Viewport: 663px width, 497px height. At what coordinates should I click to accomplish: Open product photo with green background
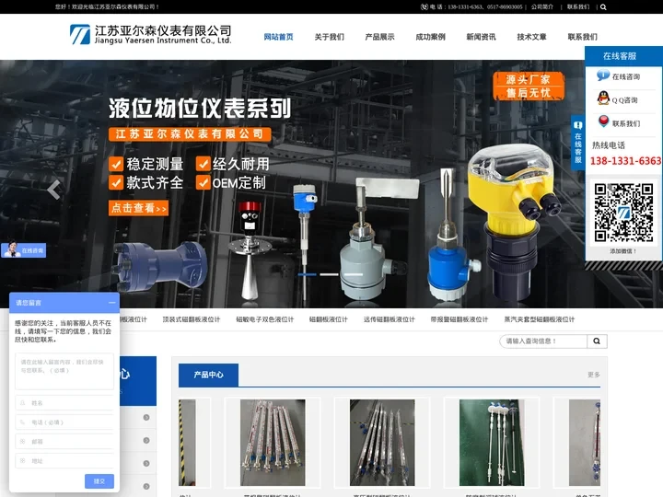click(x=492, y=443)
